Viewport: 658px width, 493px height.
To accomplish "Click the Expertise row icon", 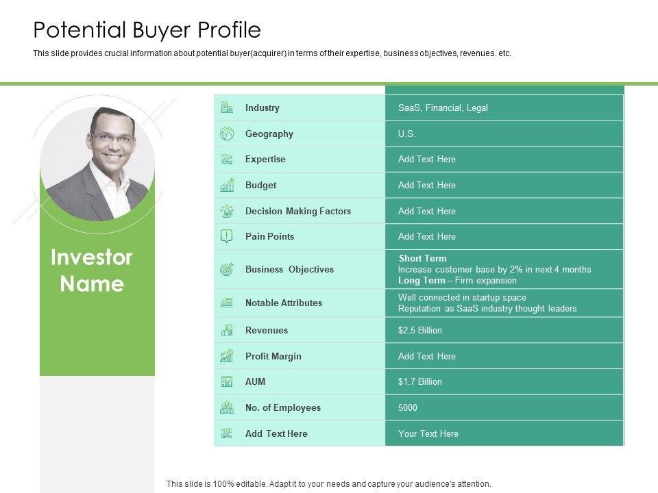I will 227,160.
